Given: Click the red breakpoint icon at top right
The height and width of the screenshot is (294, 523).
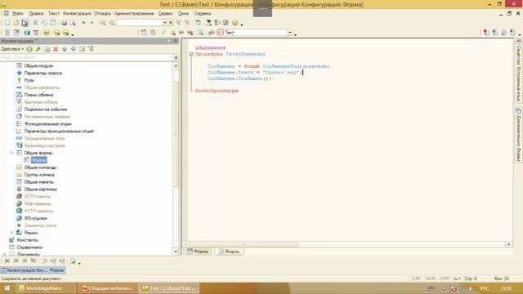Looking at the screenshot, I should [486, 33].
